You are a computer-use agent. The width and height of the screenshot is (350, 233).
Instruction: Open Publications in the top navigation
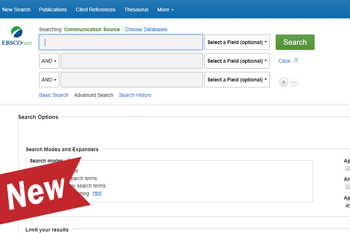click(53, 10)
